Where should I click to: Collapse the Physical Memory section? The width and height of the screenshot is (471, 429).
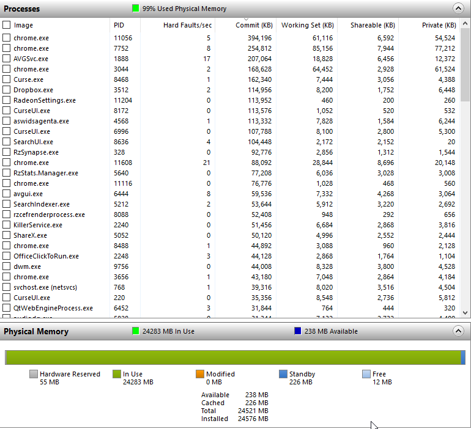click(458, 331)
